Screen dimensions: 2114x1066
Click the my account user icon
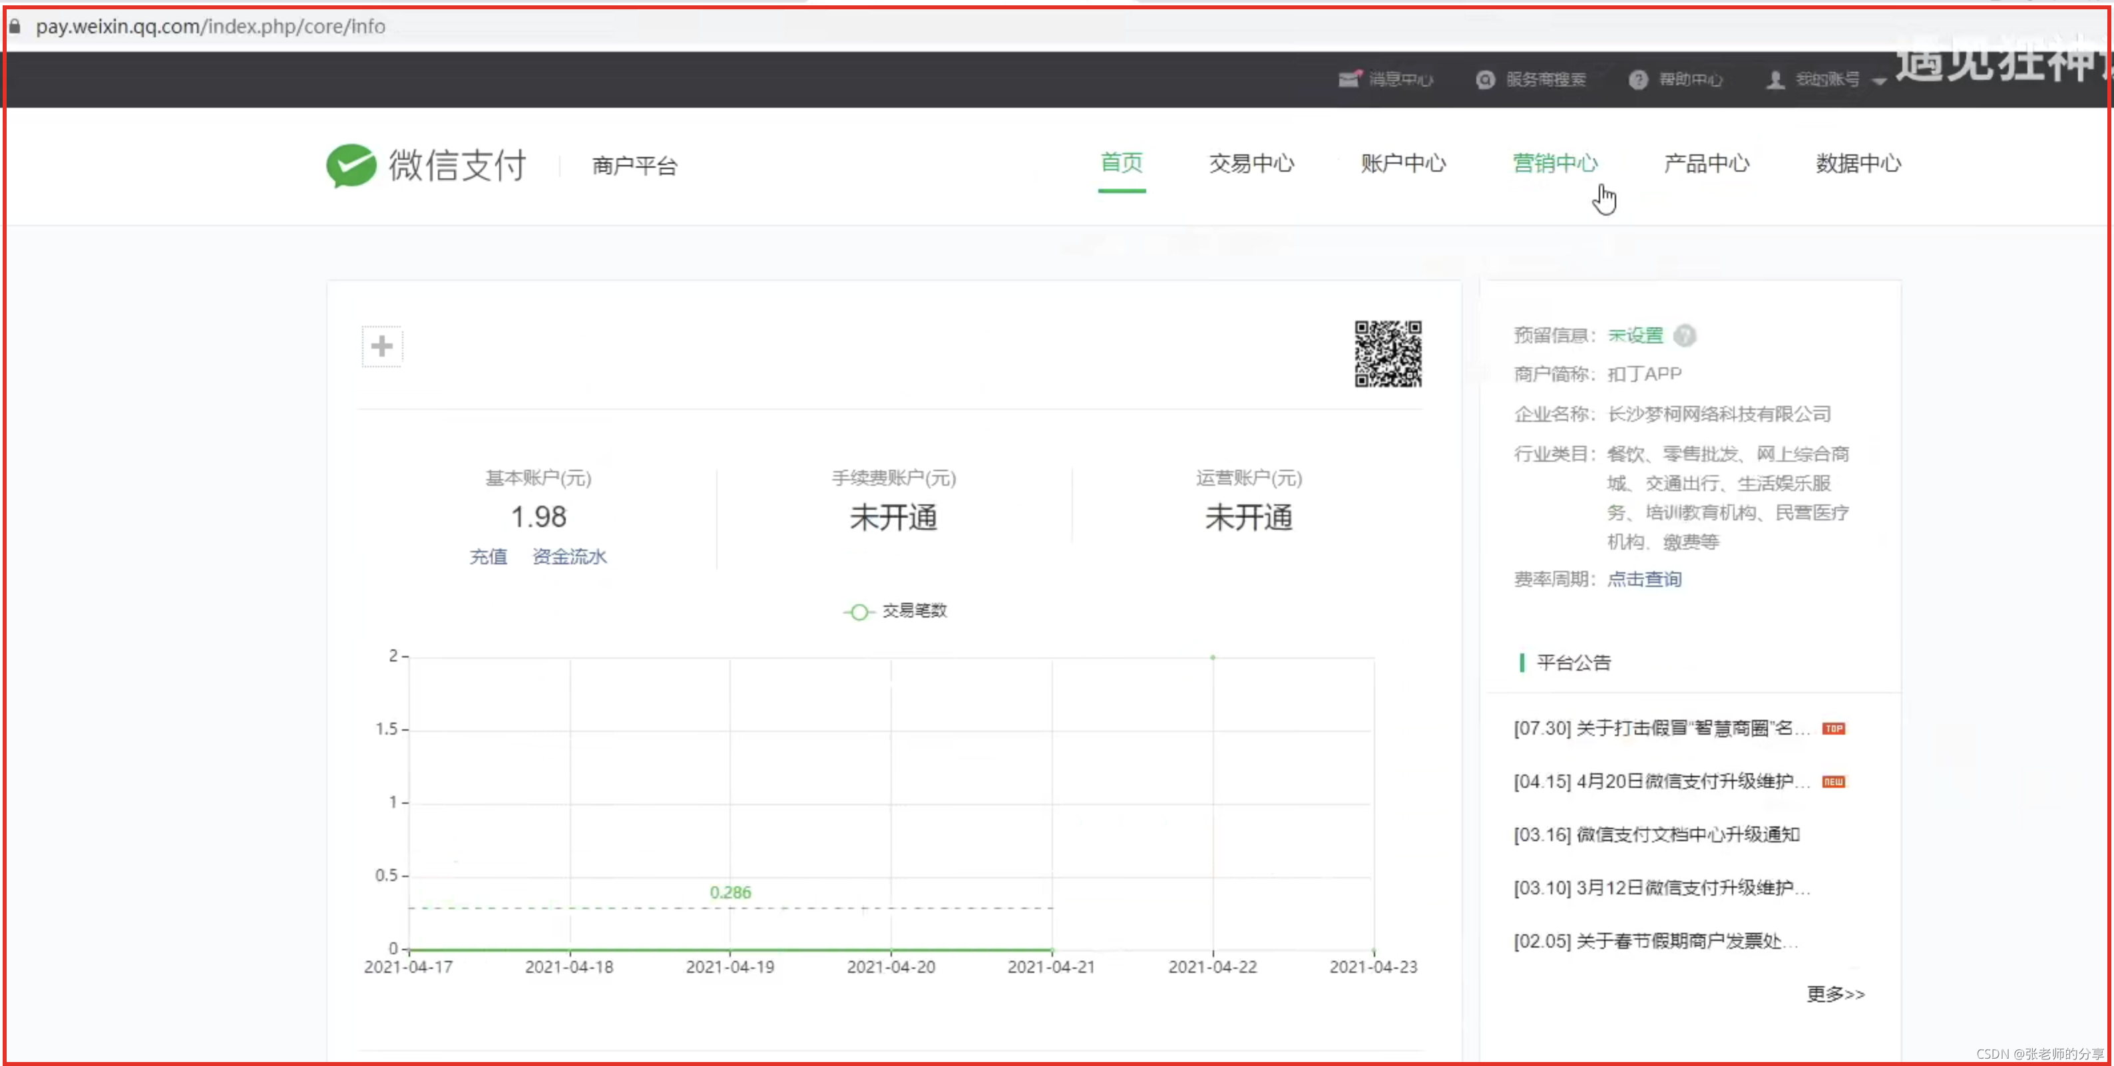(1775, 80)
